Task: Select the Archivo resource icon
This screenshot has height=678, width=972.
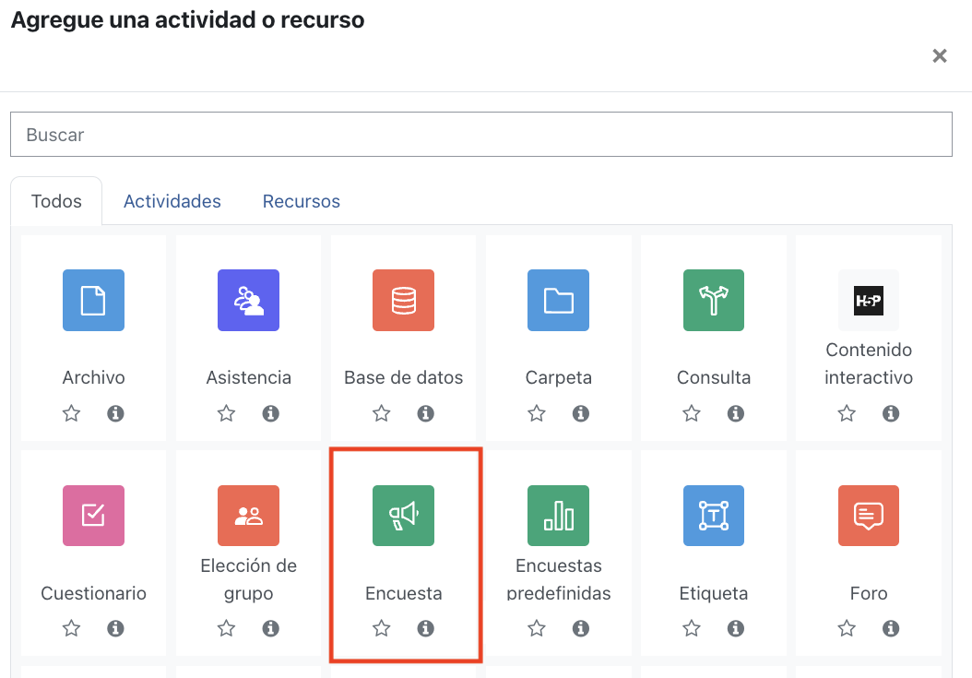Action: [94, 300]
